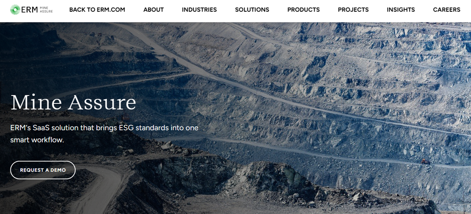The image size is (471, 214).
Task: Click the 'smart workflow.' text line
Action: point(37,140)
